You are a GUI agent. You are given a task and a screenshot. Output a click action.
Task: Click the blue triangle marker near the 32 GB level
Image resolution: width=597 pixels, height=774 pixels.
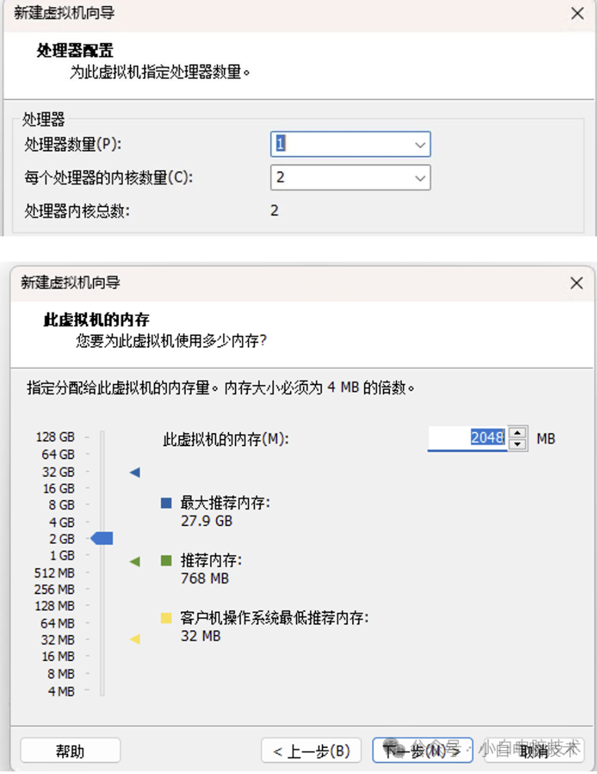[134, 472]
